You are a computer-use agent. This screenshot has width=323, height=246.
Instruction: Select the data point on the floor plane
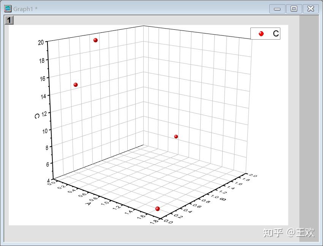click(158, 209)
